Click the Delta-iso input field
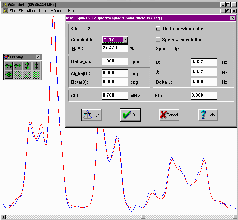 click(x=115, y=61)
